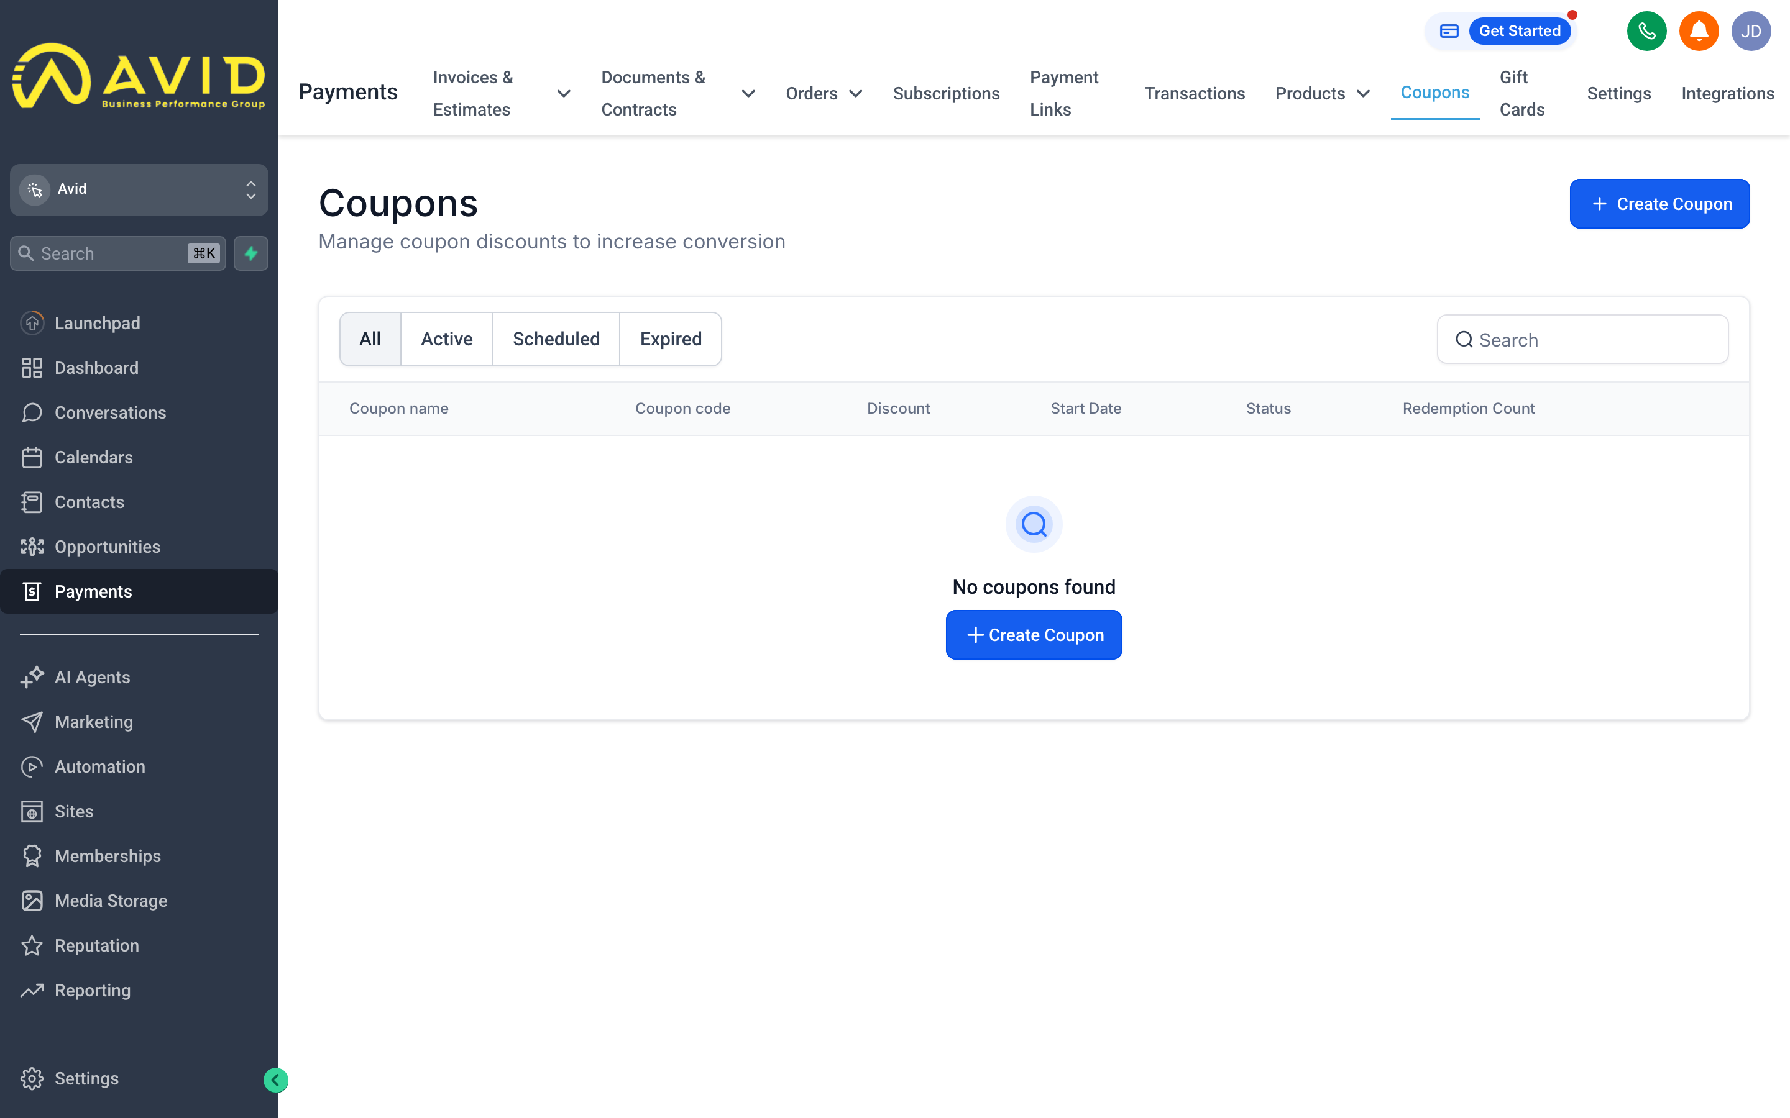Screen dimensions: 1790x1118
Task: Click the AVID logo
Action: (139, 75)
